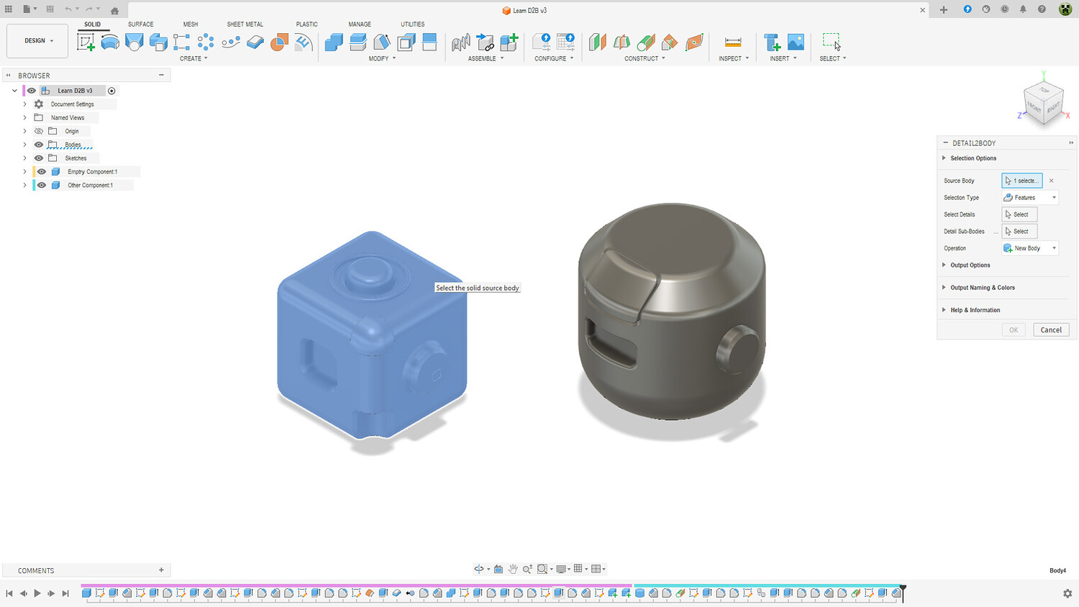The width and height of the screenshot is (1079, 607).
Task: Click the Source Body selection field
Action: tap(1022, 181)
